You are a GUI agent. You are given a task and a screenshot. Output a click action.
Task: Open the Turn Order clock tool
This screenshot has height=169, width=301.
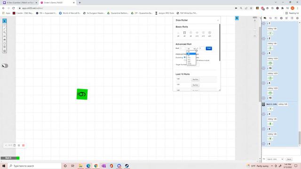click(5, 43)
